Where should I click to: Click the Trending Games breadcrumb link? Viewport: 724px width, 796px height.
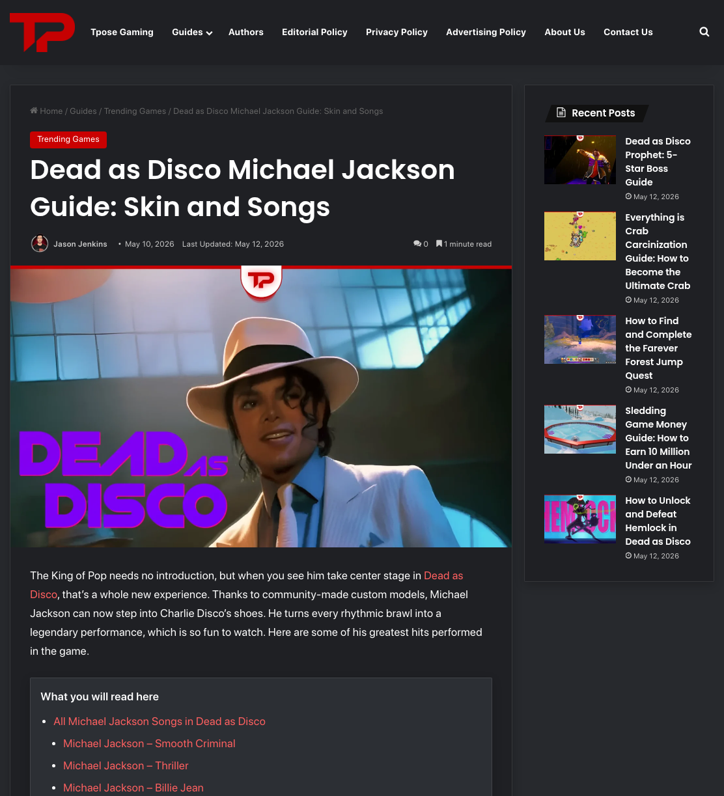click(135, 111)
